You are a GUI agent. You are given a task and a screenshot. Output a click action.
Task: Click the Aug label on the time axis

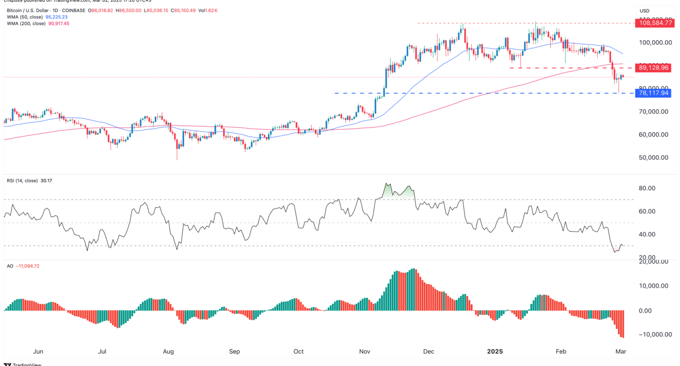[168, 351]
